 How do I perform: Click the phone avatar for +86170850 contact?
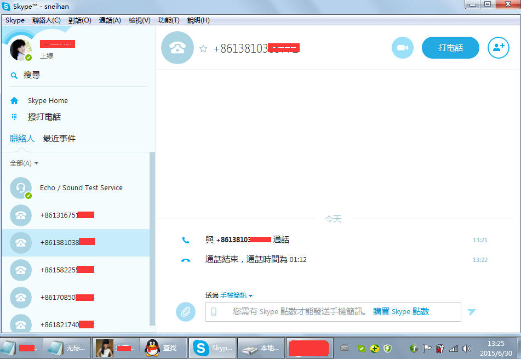click(x=21, y=298)
